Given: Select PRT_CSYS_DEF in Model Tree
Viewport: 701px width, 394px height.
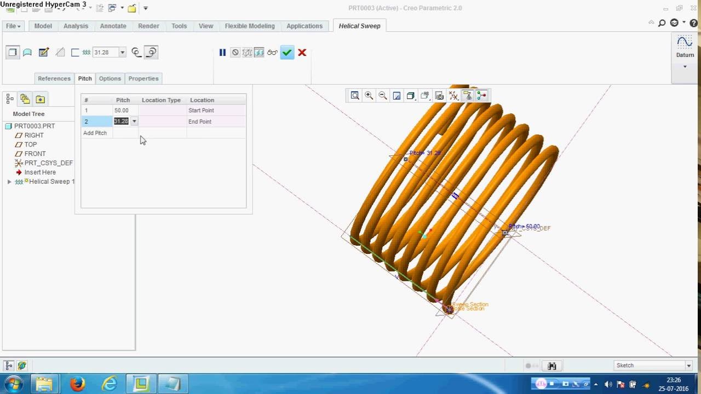Looking at the screenshot, I should coord(48,163).
